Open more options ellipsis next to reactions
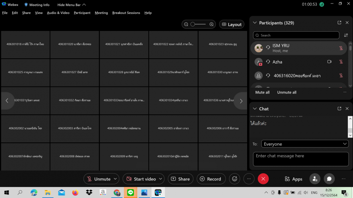353x198 pixels. (x=249, y=179)
